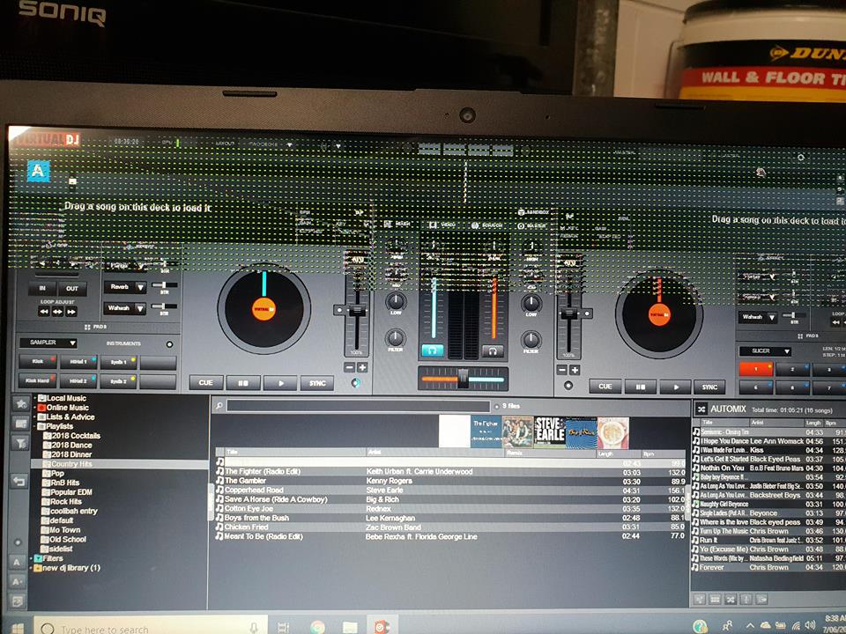Open the SLICER pads mode dropdown
The height and width of the screenshot is (634, 846).
point(765,351)
